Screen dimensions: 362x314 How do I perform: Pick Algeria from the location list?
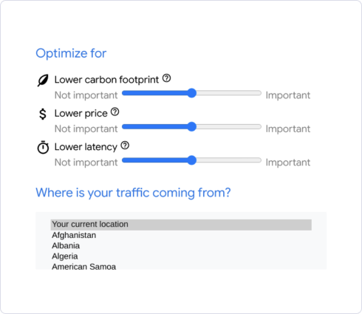click(x=181, y=256)
